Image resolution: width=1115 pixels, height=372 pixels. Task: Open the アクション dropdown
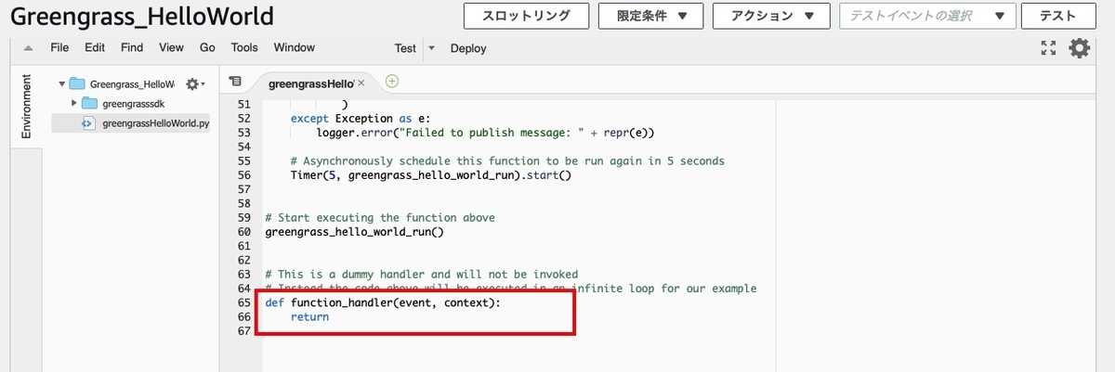[x=772, y=16]
